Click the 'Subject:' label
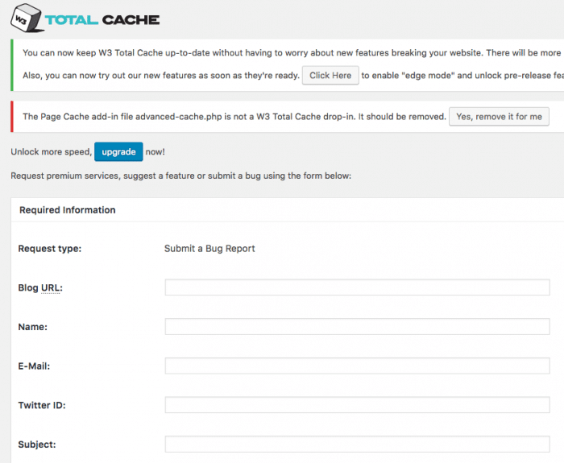 point(37,444)
